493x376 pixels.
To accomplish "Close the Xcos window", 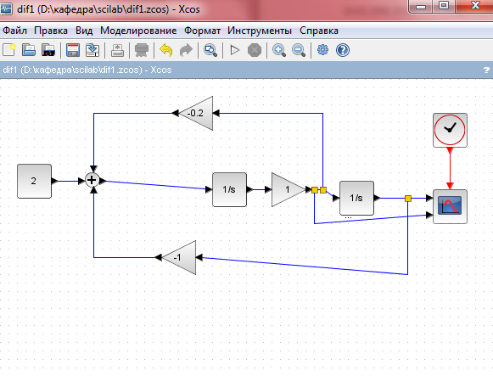I will tap(474, 6).
